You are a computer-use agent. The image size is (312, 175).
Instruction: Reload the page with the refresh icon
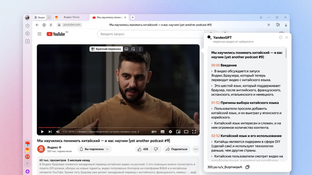(51, 25)
